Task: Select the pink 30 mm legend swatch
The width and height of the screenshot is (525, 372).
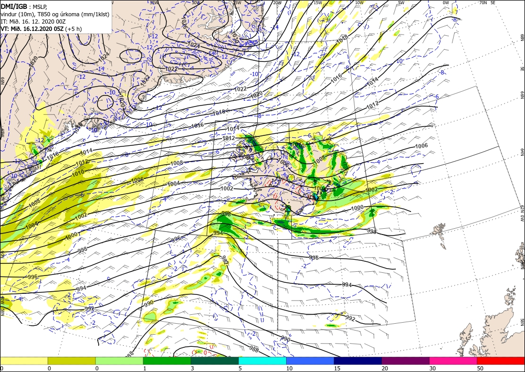Action: [x=453, y=360]
